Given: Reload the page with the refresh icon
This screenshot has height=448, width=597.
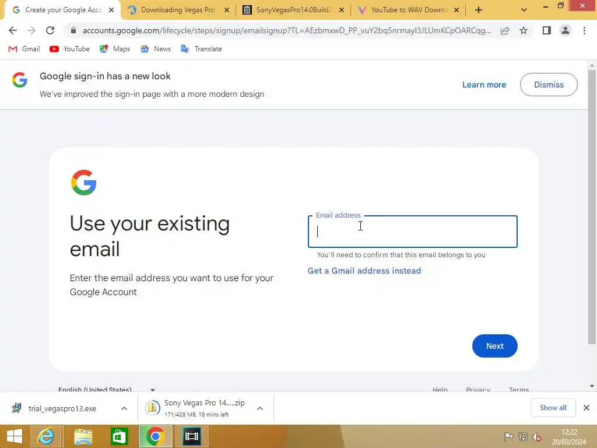Looking at the screenshot, I should point(50,30).
